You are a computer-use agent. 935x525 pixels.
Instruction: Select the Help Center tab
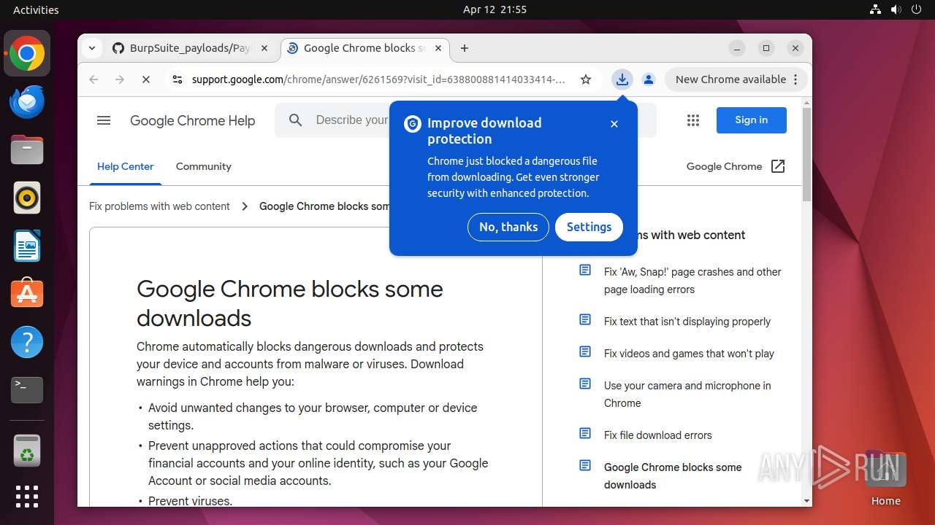126,166
